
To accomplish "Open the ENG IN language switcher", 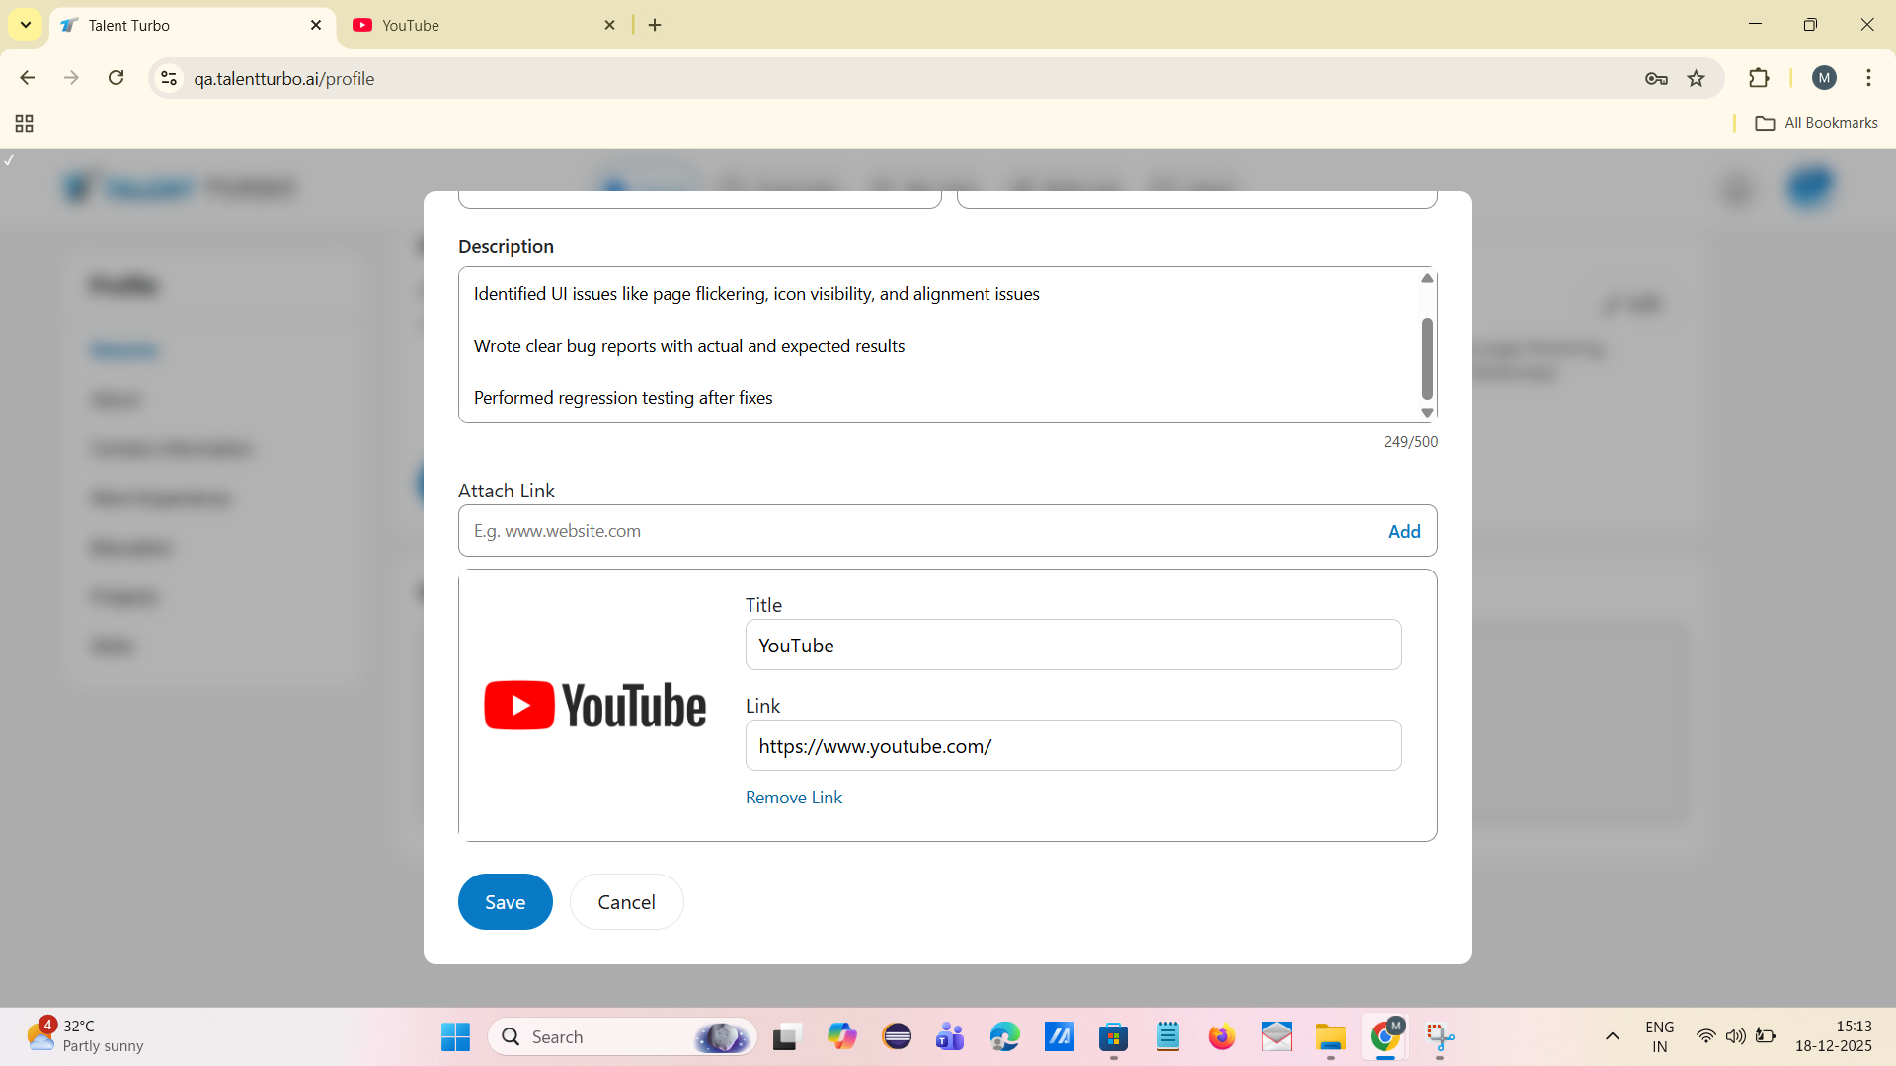I will [x=1660, y=1036].
